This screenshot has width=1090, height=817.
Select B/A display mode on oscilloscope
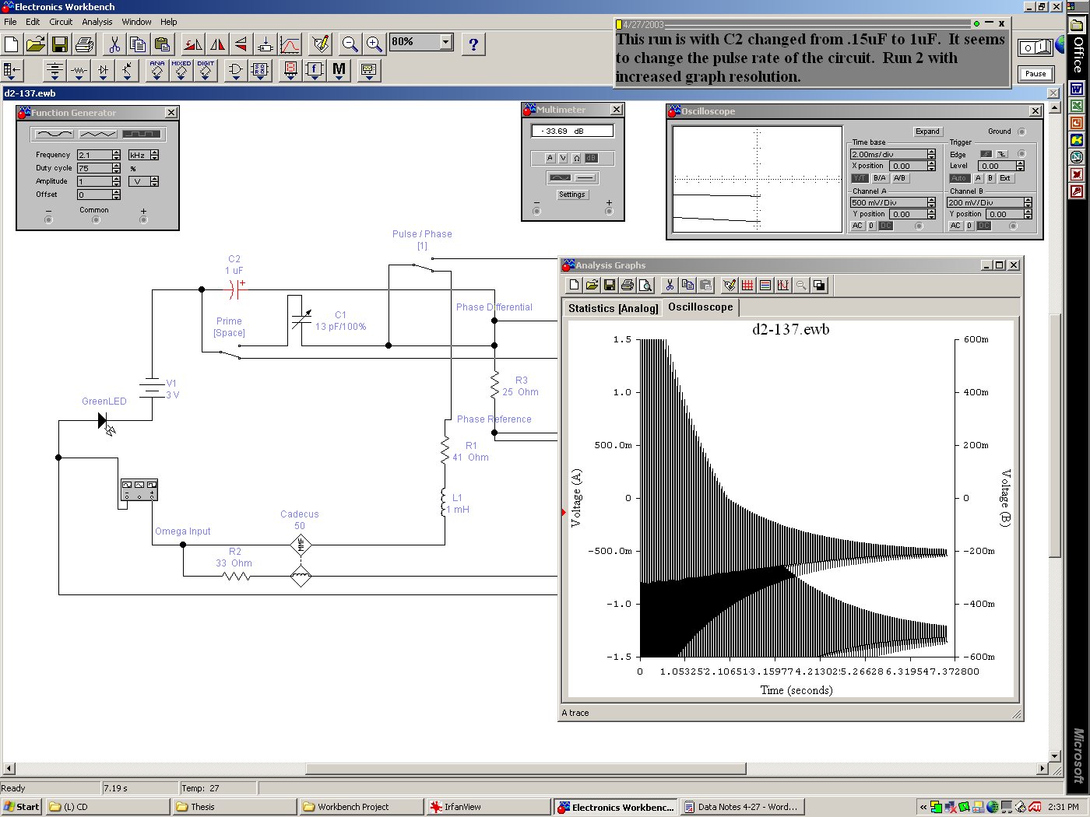pyautogui.click(x=879, y=178)
